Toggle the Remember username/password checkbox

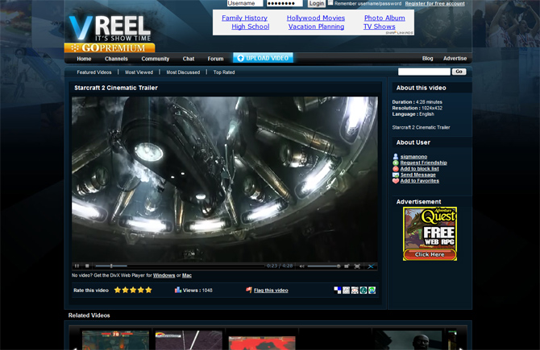(x=330, y=2)
